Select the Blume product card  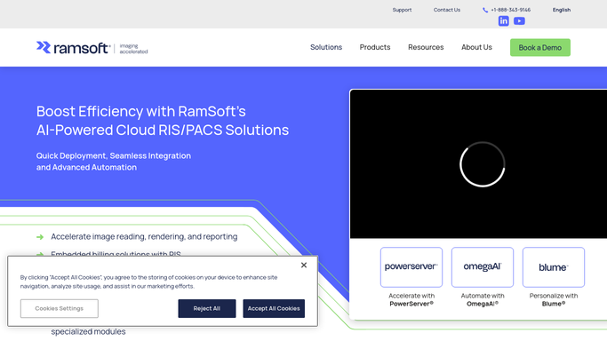click(553, 267)
